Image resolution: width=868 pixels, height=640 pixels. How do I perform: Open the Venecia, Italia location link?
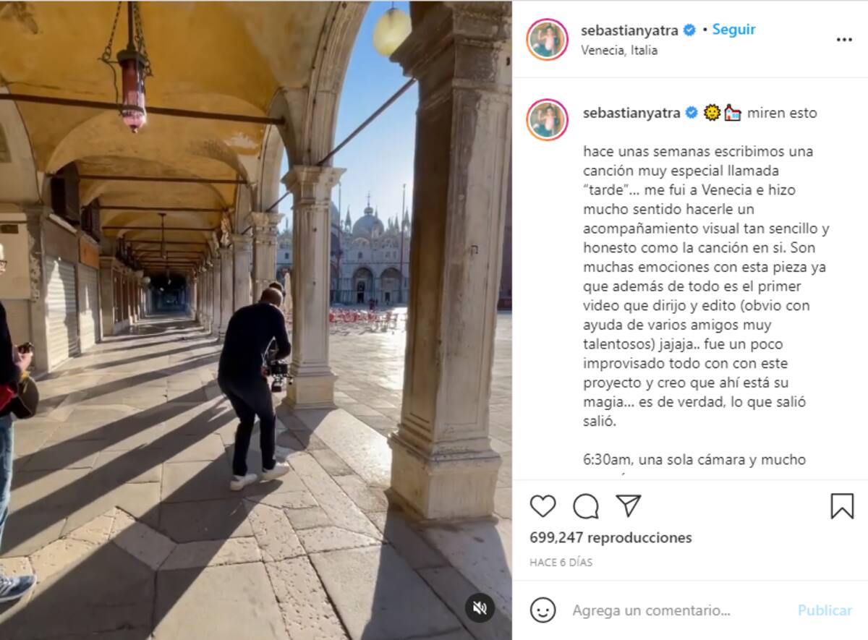click(x=619, y=51)
